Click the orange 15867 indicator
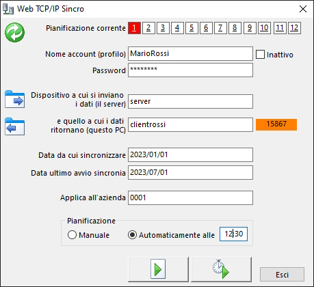 click(276, 124)
